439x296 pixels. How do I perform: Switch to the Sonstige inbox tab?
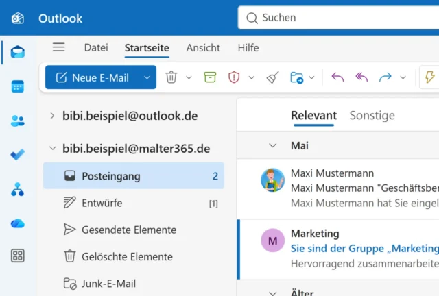[372, 115]
